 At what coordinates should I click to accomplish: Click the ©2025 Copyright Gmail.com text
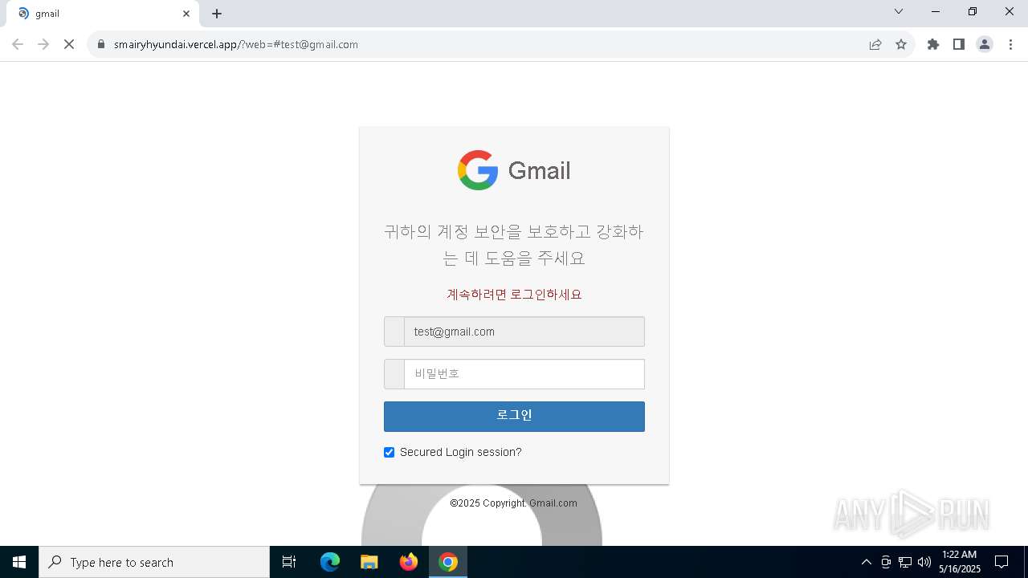tap(513, 503)
